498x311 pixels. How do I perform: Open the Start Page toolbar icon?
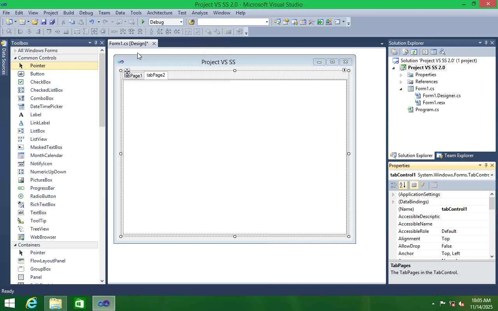pyautogui.click(x=320, y=22)
